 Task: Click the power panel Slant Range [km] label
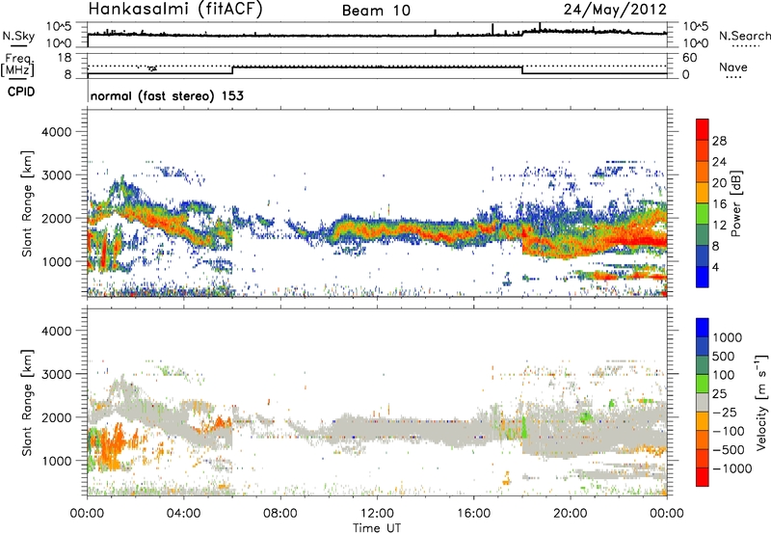pos(27,203)
